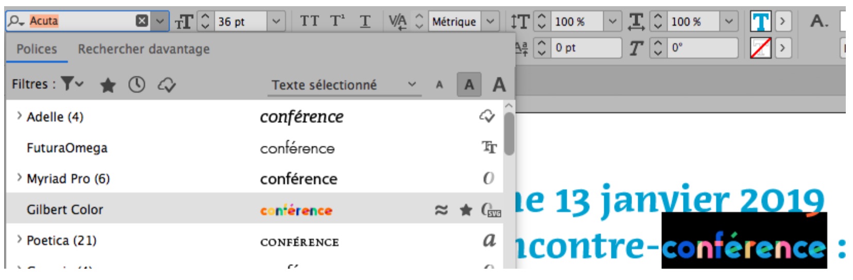Choose the FuturaOmega font entry
Viewport: 853px width, 280px height.
254,148
